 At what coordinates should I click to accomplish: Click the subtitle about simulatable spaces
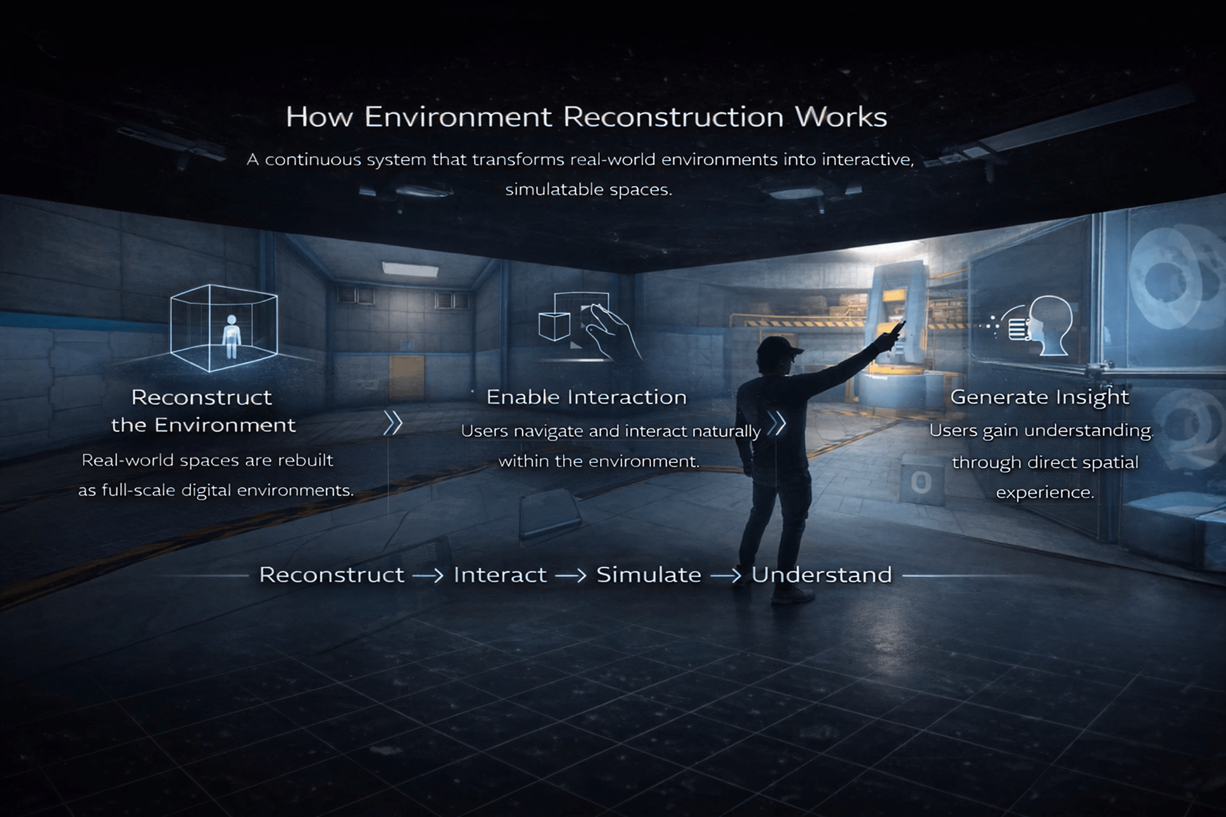[580, 174]
